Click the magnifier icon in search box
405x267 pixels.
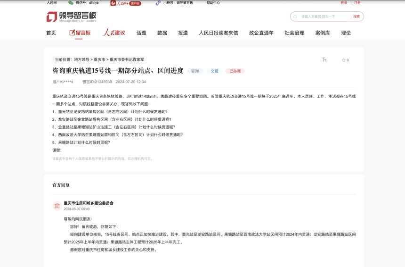pos(295,17)
